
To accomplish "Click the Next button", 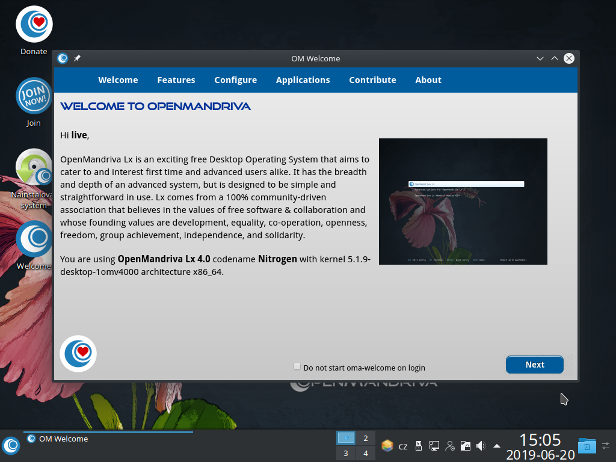I will [535, 365].
